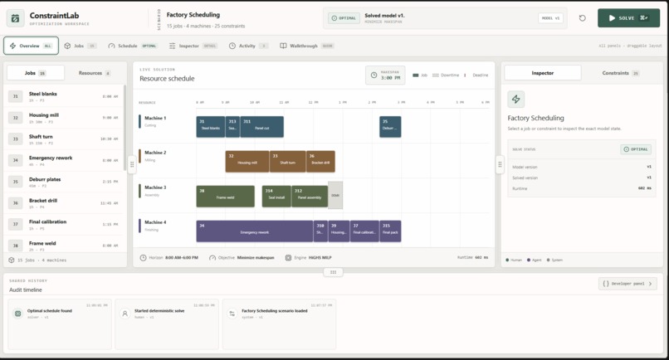Screen dimensions: 669x360
Task: Click the Objective gauge icon in schedule footer
Action: point(212,258)
